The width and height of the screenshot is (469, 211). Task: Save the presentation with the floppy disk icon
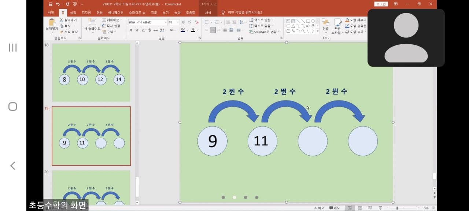tap(51, 4)
